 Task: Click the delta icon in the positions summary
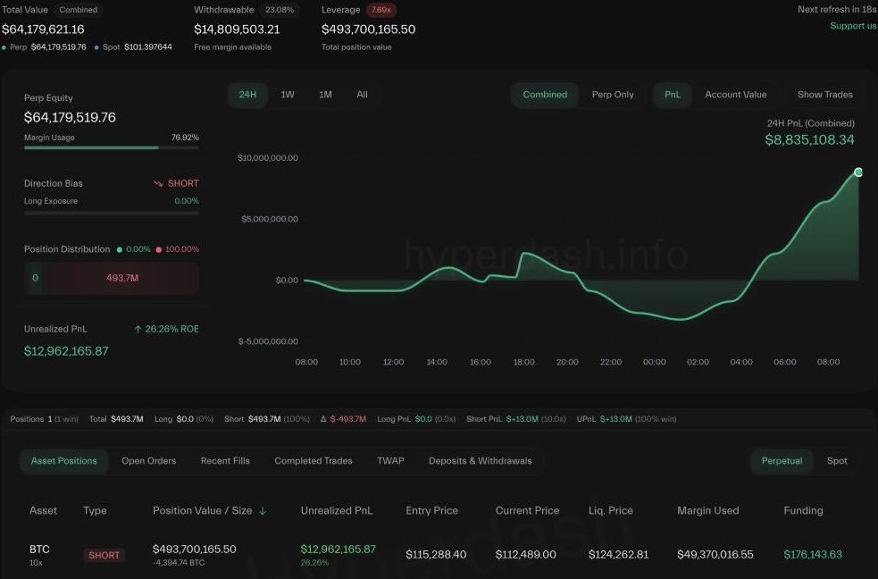(323, 419)
